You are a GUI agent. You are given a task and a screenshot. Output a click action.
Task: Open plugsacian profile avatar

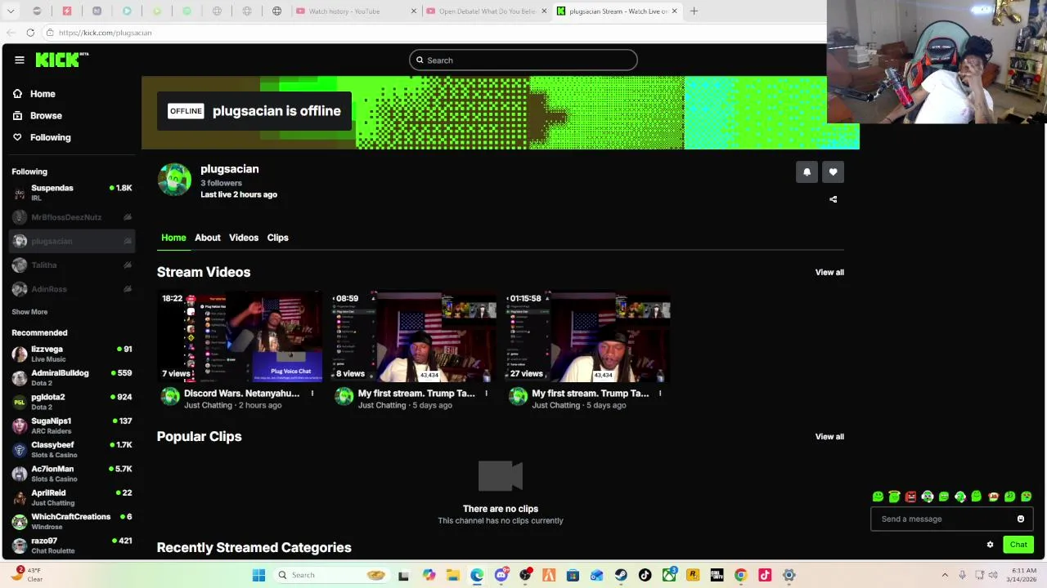[x=174, y=180]
